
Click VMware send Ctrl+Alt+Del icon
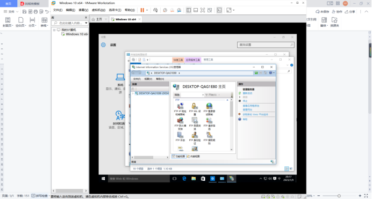click(x=155, y=10)
